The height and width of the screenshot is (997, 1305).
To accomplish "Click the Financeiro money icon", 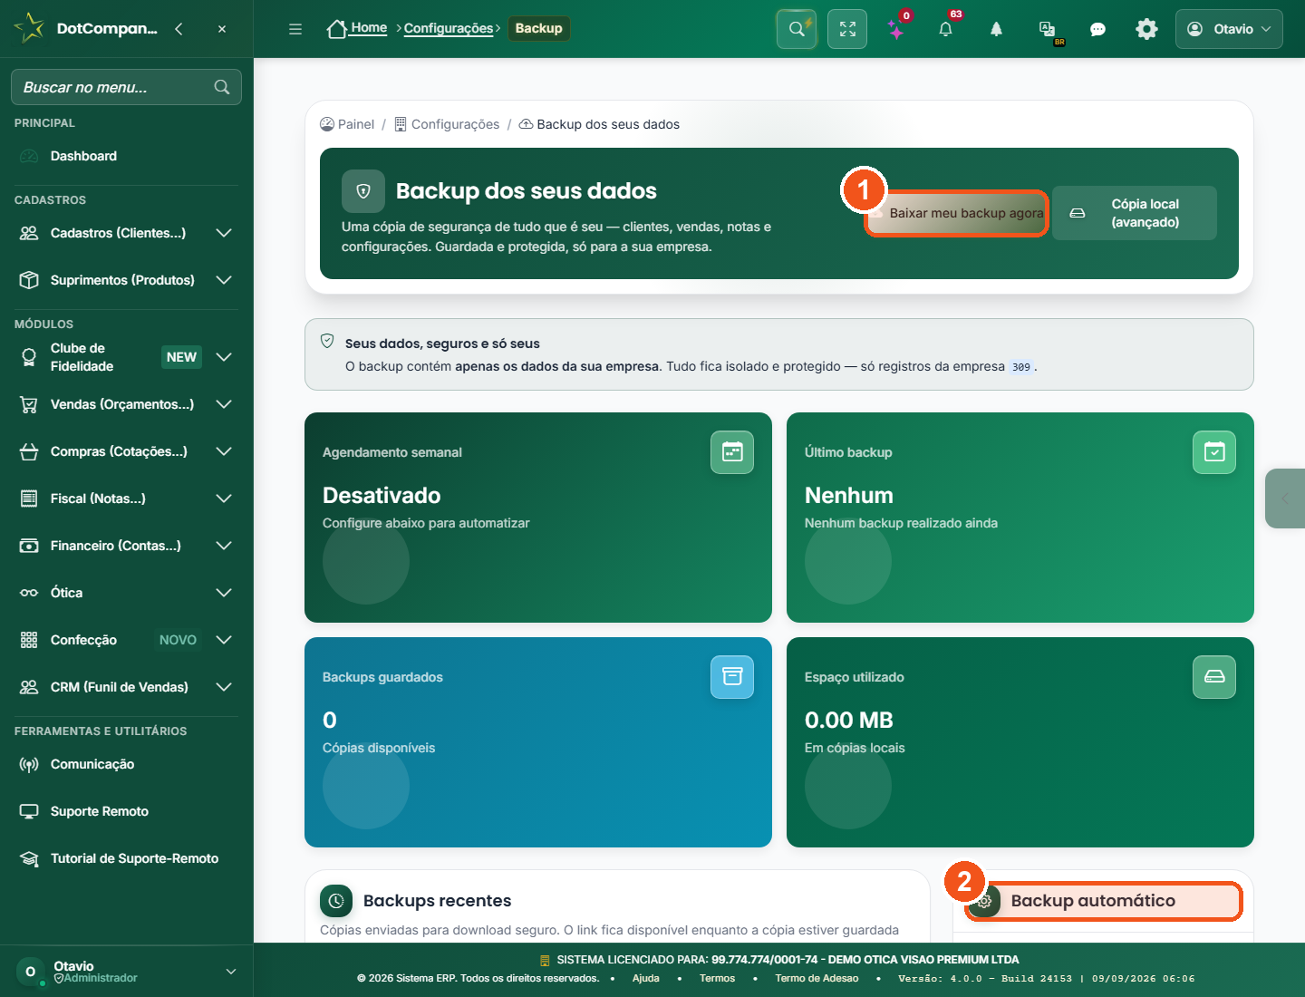I will pyautogui.click(x=29, y=546).
